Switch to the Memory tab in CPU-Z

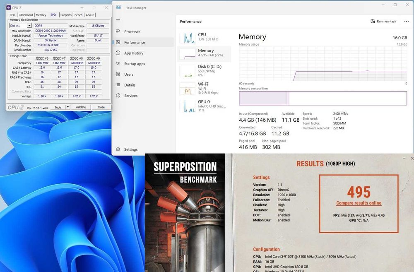[41, 15]
